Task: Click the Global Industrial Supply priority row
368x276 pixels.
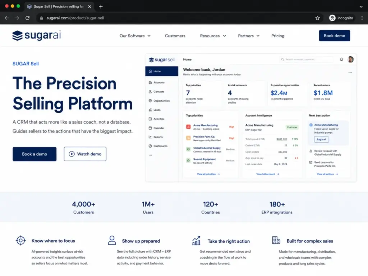Action: point(210,149)
